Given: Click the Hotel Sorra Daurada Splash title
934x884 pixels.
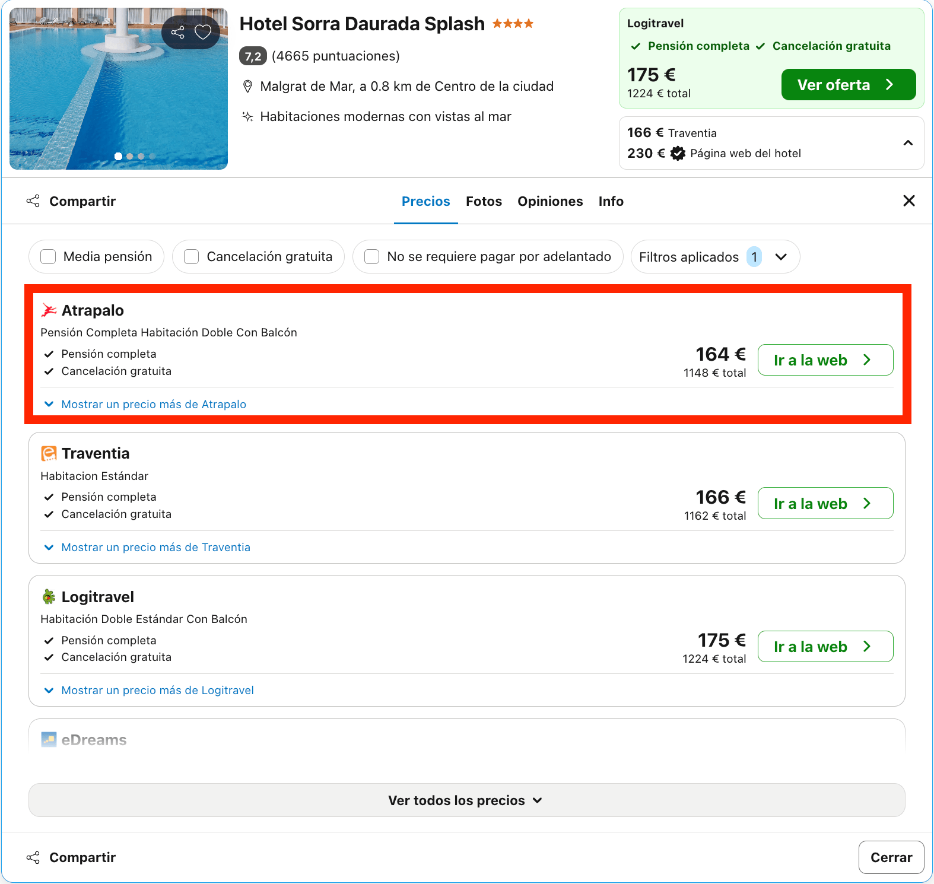Looking at the screenshot, I should point(362,24).
